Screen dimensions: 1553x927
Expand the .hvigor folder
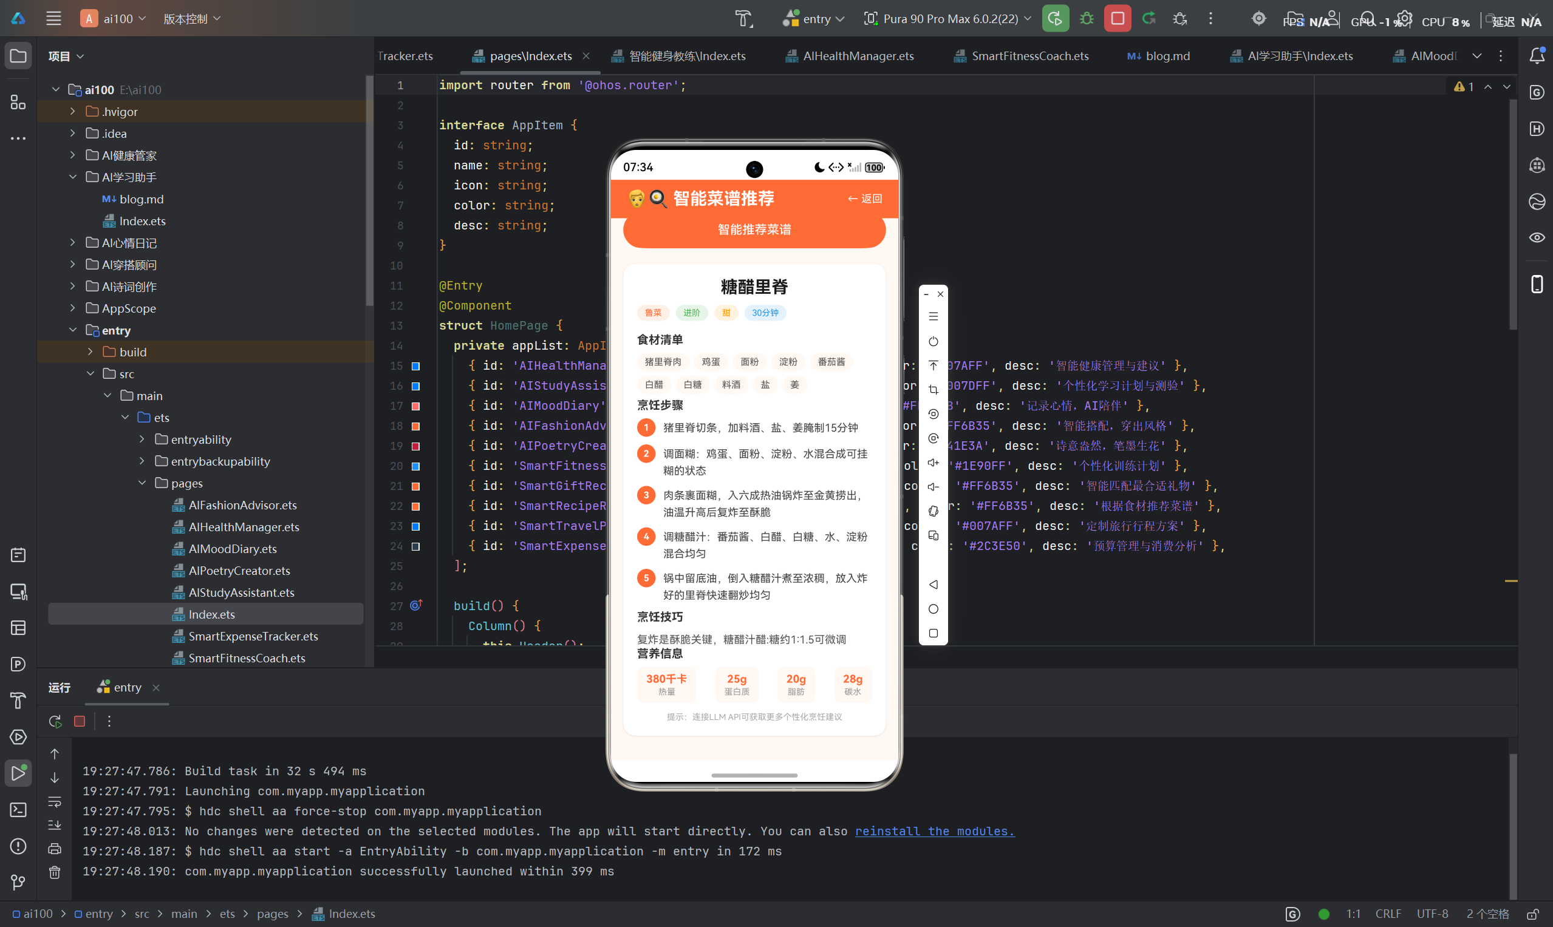point(72,112)
